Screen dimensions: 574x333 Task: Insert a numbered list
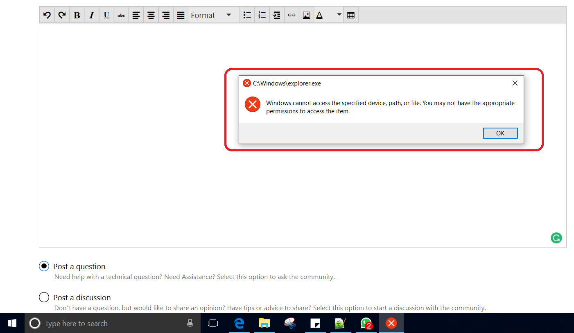[262, 15]
